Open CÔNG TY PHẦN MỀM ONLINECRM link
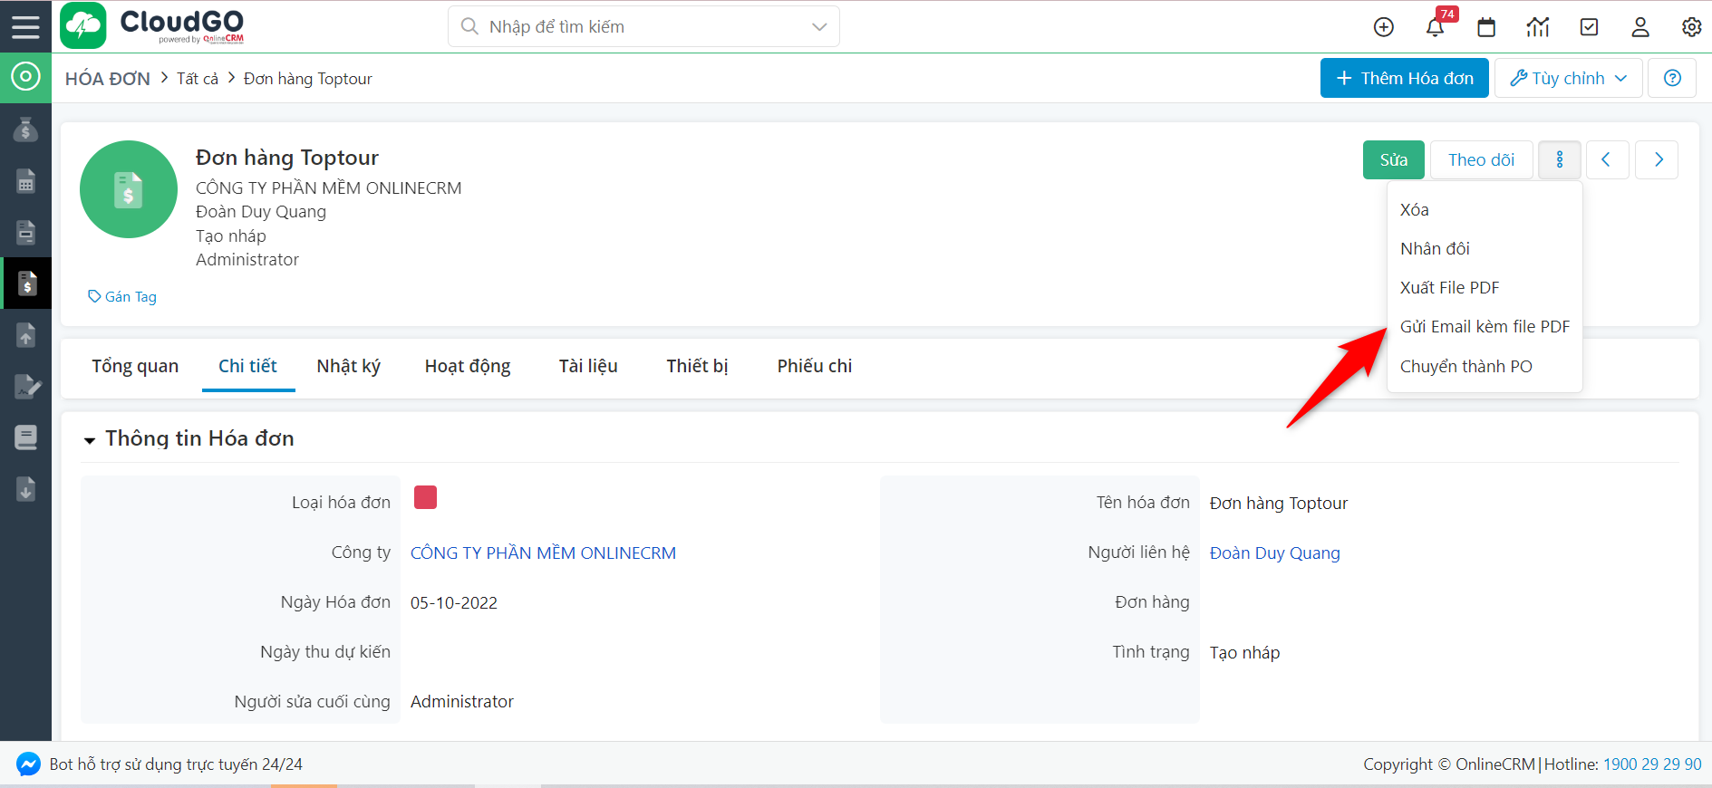 click(543, 553)
